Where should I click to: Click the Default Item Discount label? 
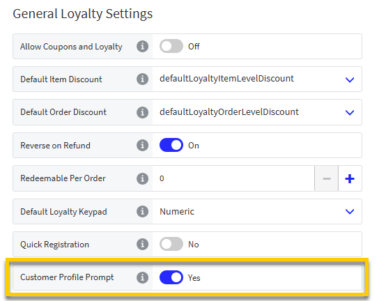[x=61, y=79]
